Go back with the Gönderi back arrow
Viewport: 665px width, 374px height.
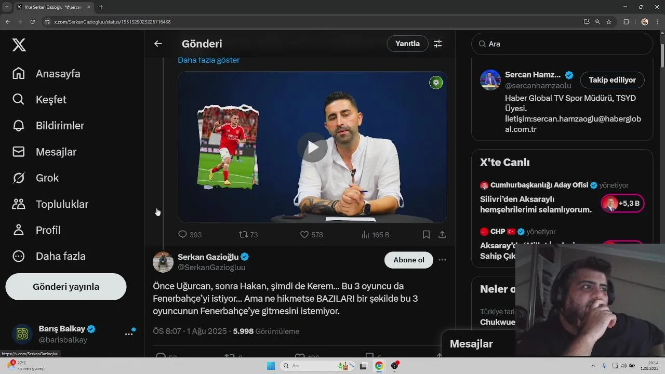pos(158,44)
